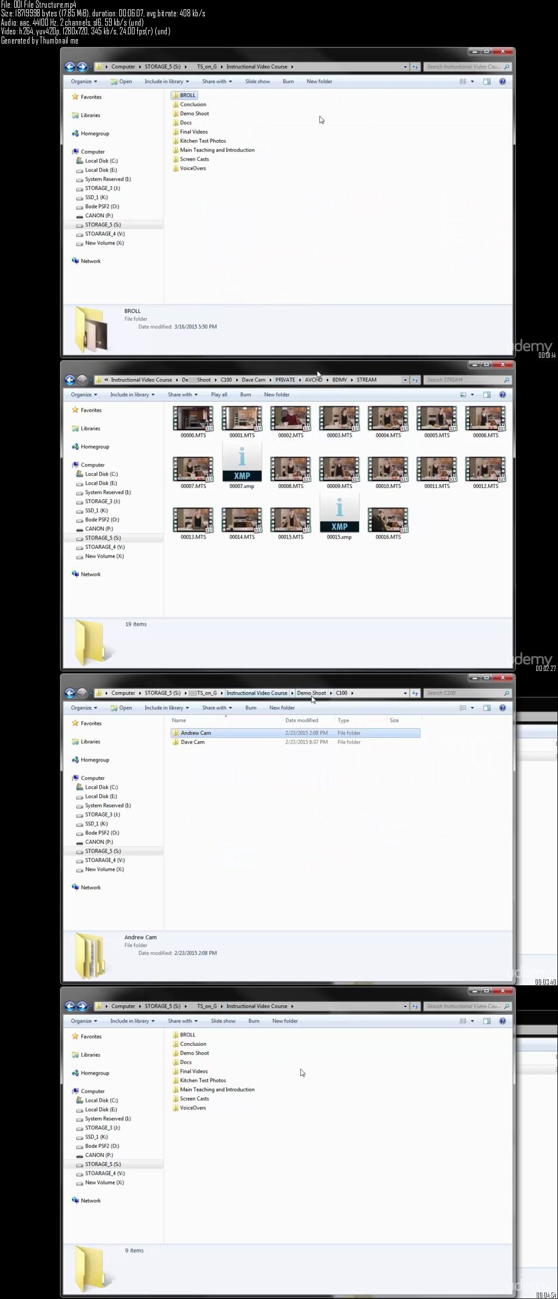This screenshot has height=1299, width=558.
Task: Click the refresh icon in the STREAM window address bar
Action: 415,380
